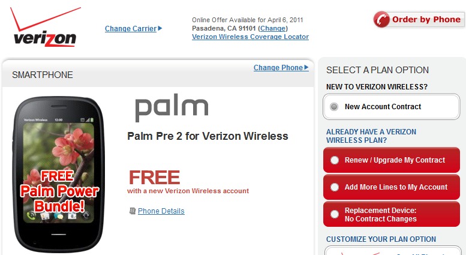This screenshot has width=466, height=255.
Task: Click the Change link beside Pasadena zip
Action: 273,28
